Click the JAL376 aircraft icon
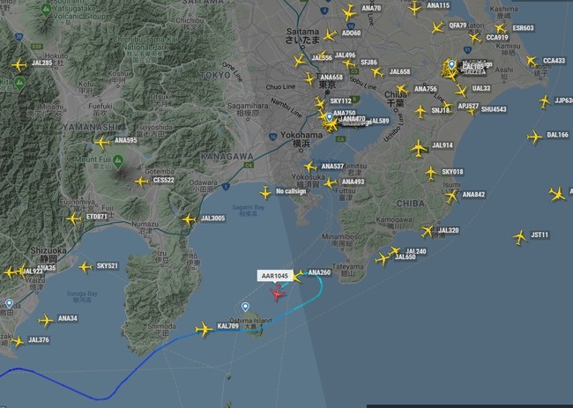This screenshot has height=408, width=573. pos(17,342)
